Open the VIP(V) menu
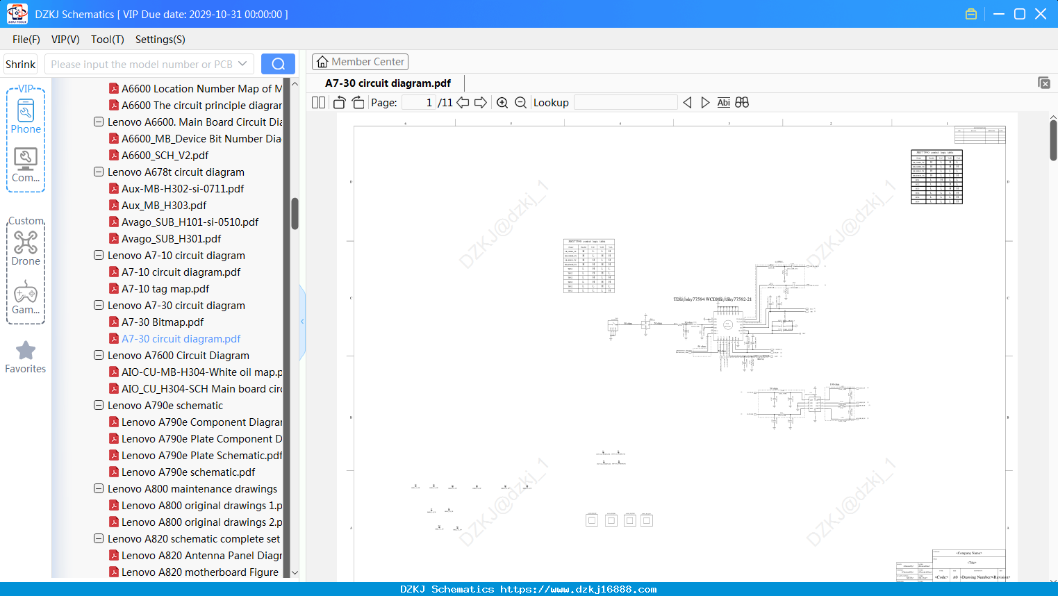 tap(65, 40)
